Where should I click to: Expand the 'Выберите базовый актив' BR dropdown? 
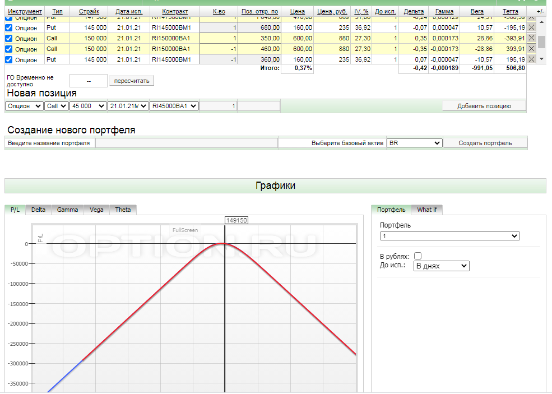[x=414, y=143]
